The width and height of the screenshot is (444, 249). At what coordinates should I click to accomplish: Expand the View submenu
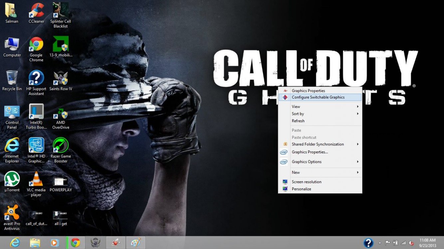point(320,107)
